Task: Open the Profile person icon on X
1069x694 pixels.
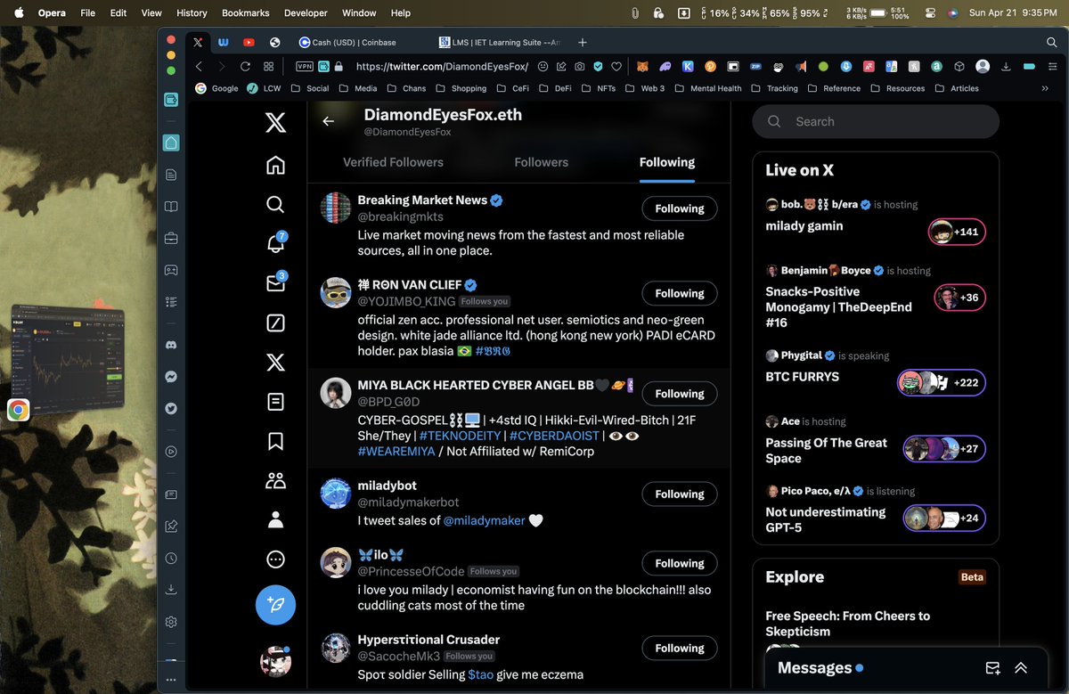Action: pos(275,519)
